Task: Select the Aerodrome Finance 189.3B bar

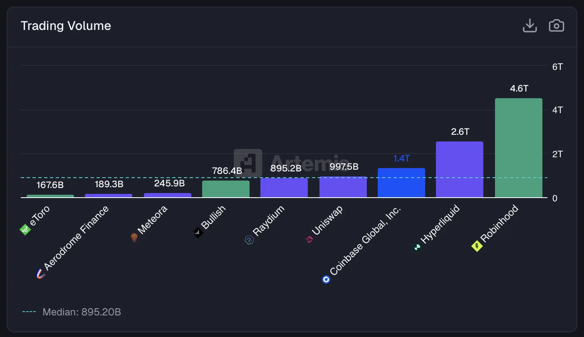Action: pos(109,196)
